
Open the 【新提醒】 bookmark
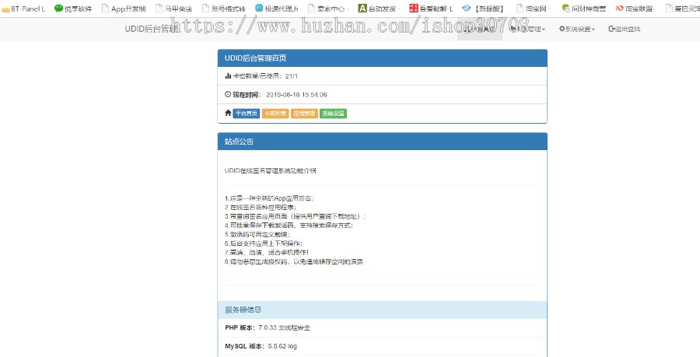484,9
